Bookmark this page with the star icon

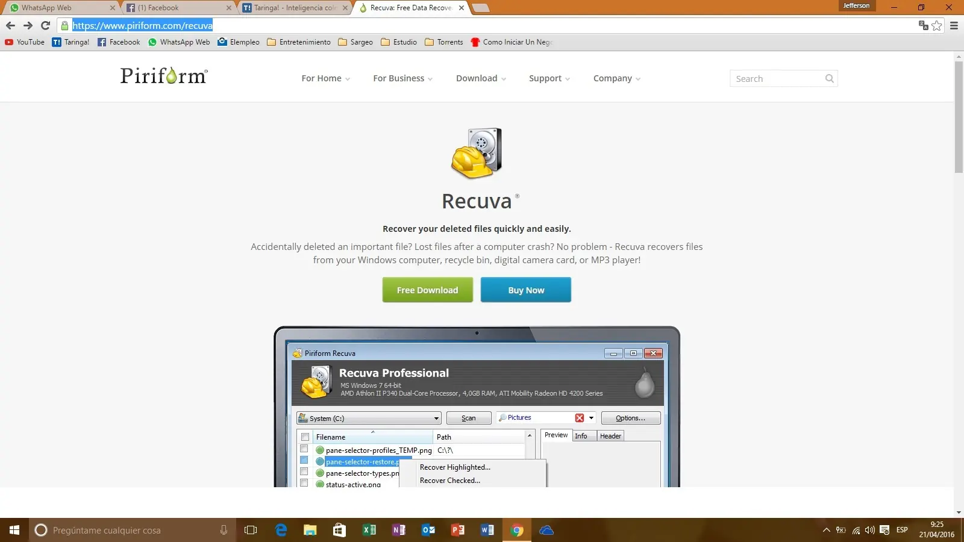pyautogui.click(x=936, y=25)
